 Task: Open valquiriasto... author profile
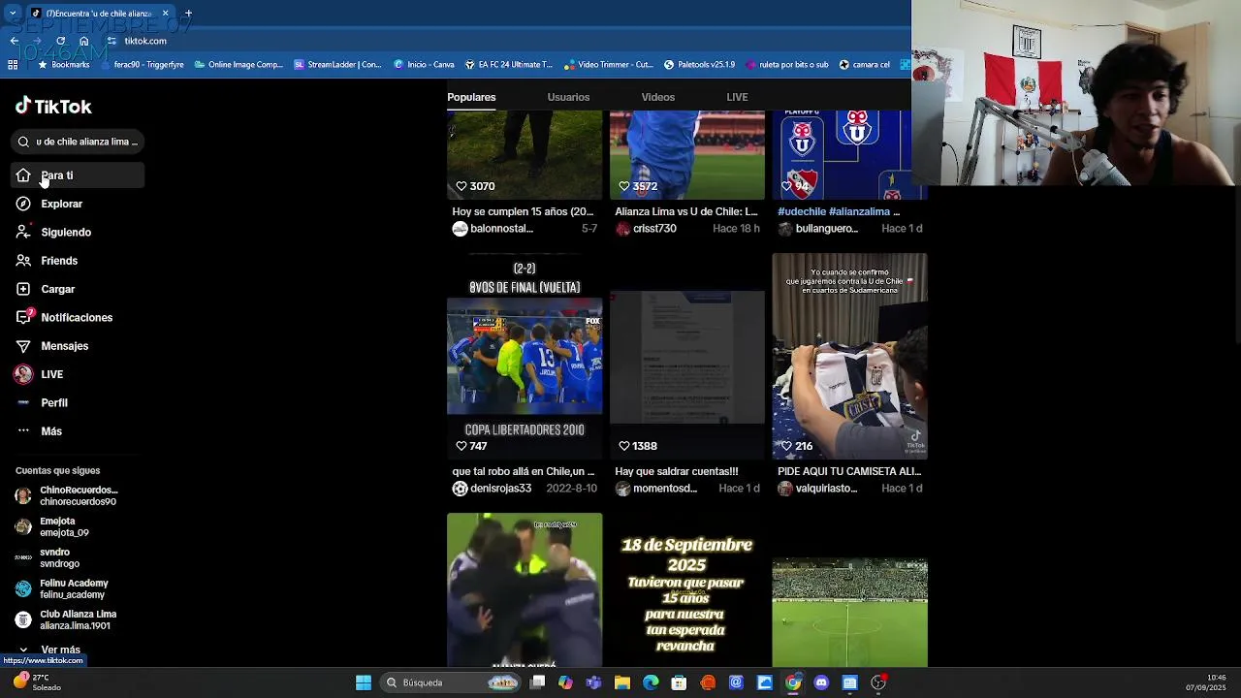818,489
